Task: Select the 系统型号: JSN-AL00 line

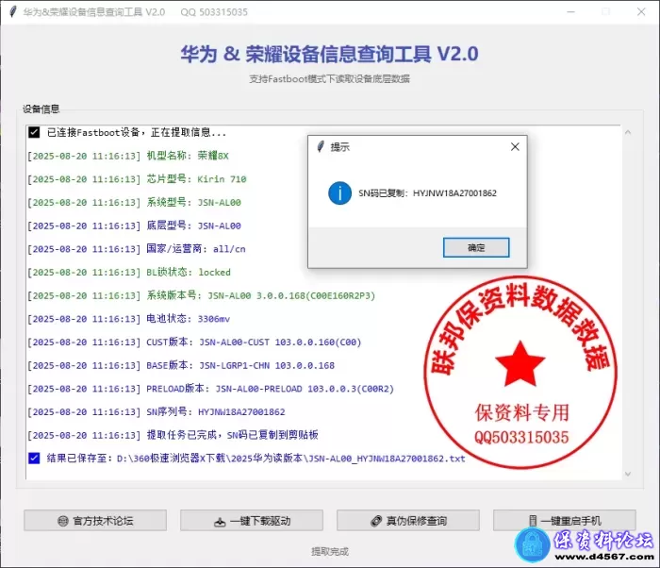Action: 134,202
